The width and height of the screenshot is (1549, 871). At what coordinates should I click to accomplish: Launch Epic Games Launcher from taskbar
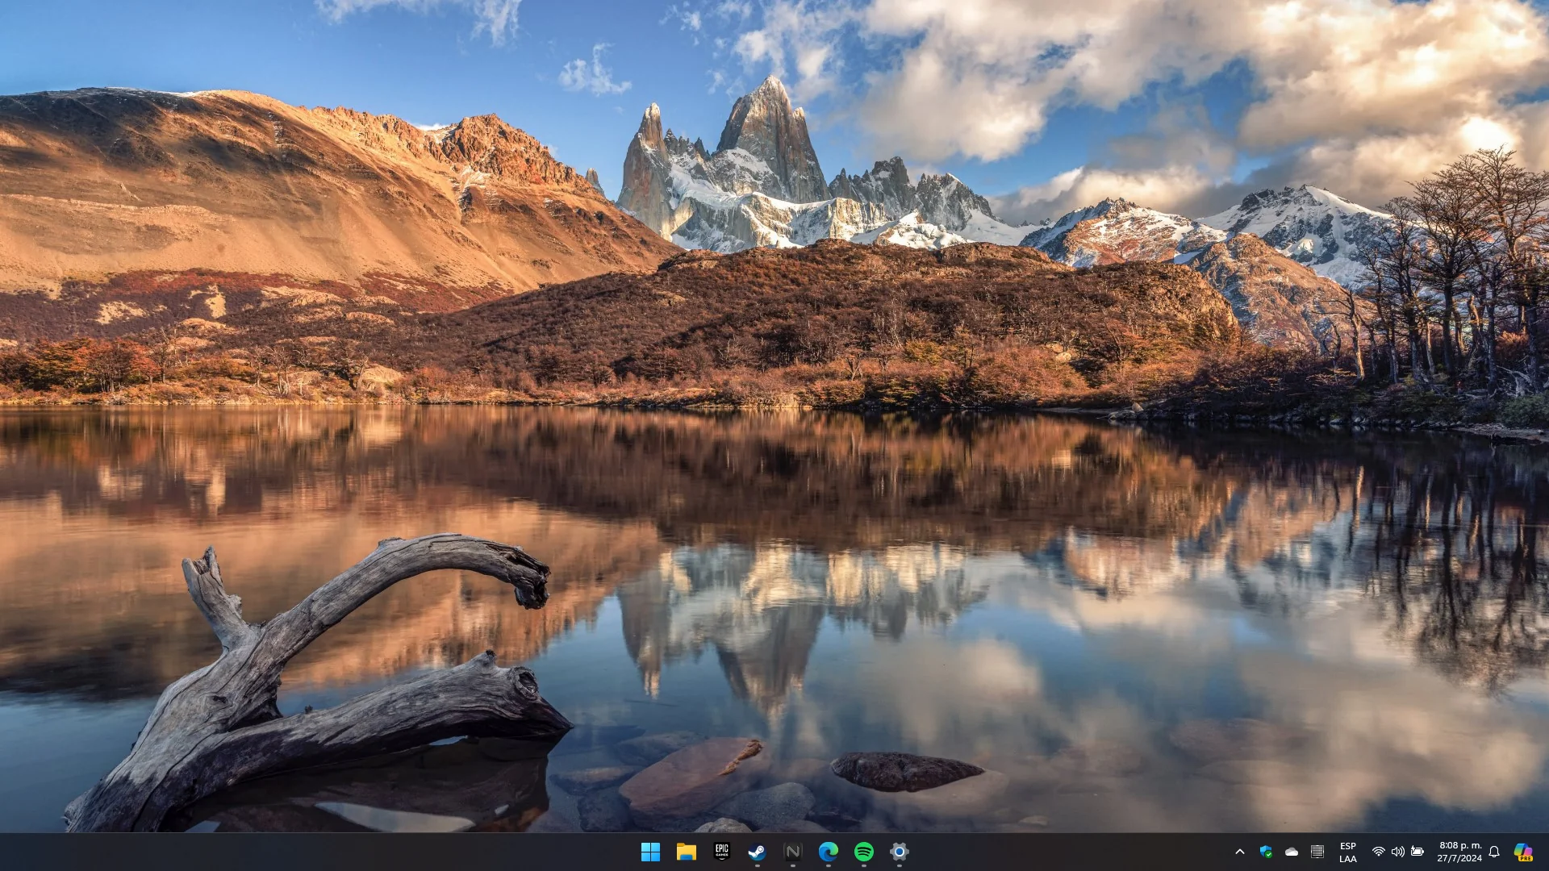(721, 852)
